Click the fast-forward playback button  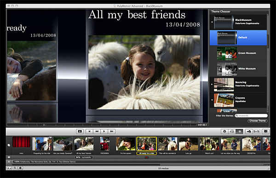coord(112,132)
